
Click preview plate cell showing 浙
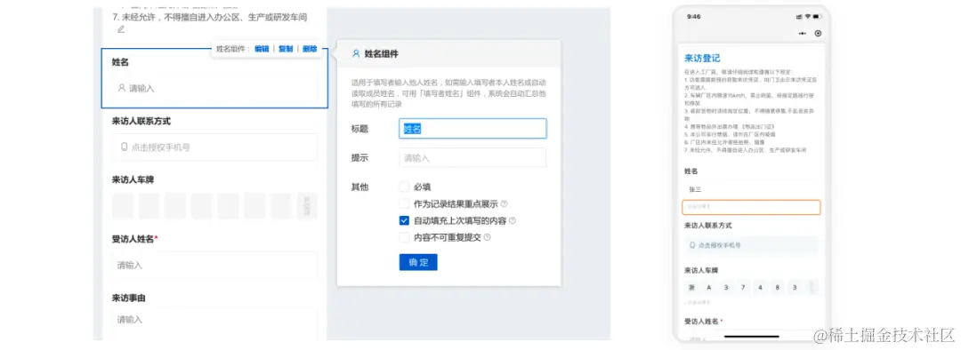point(692,288)
